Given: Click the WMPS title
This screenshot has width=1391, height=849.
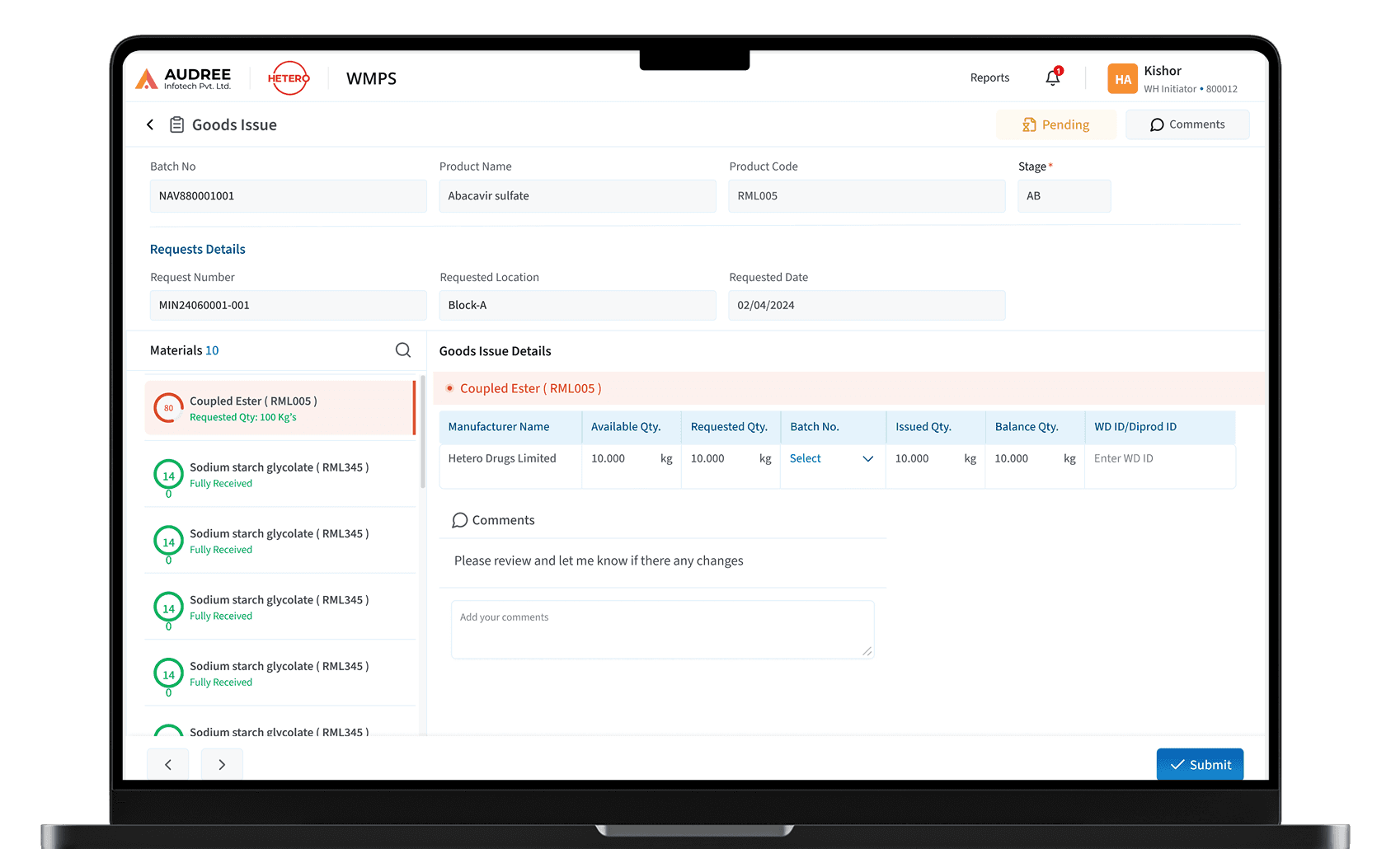Looking at the screenshot, I should point(371,78).
